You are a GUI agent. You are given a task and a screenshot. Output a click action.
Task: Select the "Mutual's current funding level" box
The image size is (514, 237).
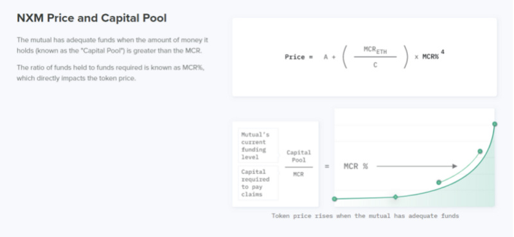tap(258, 146)
